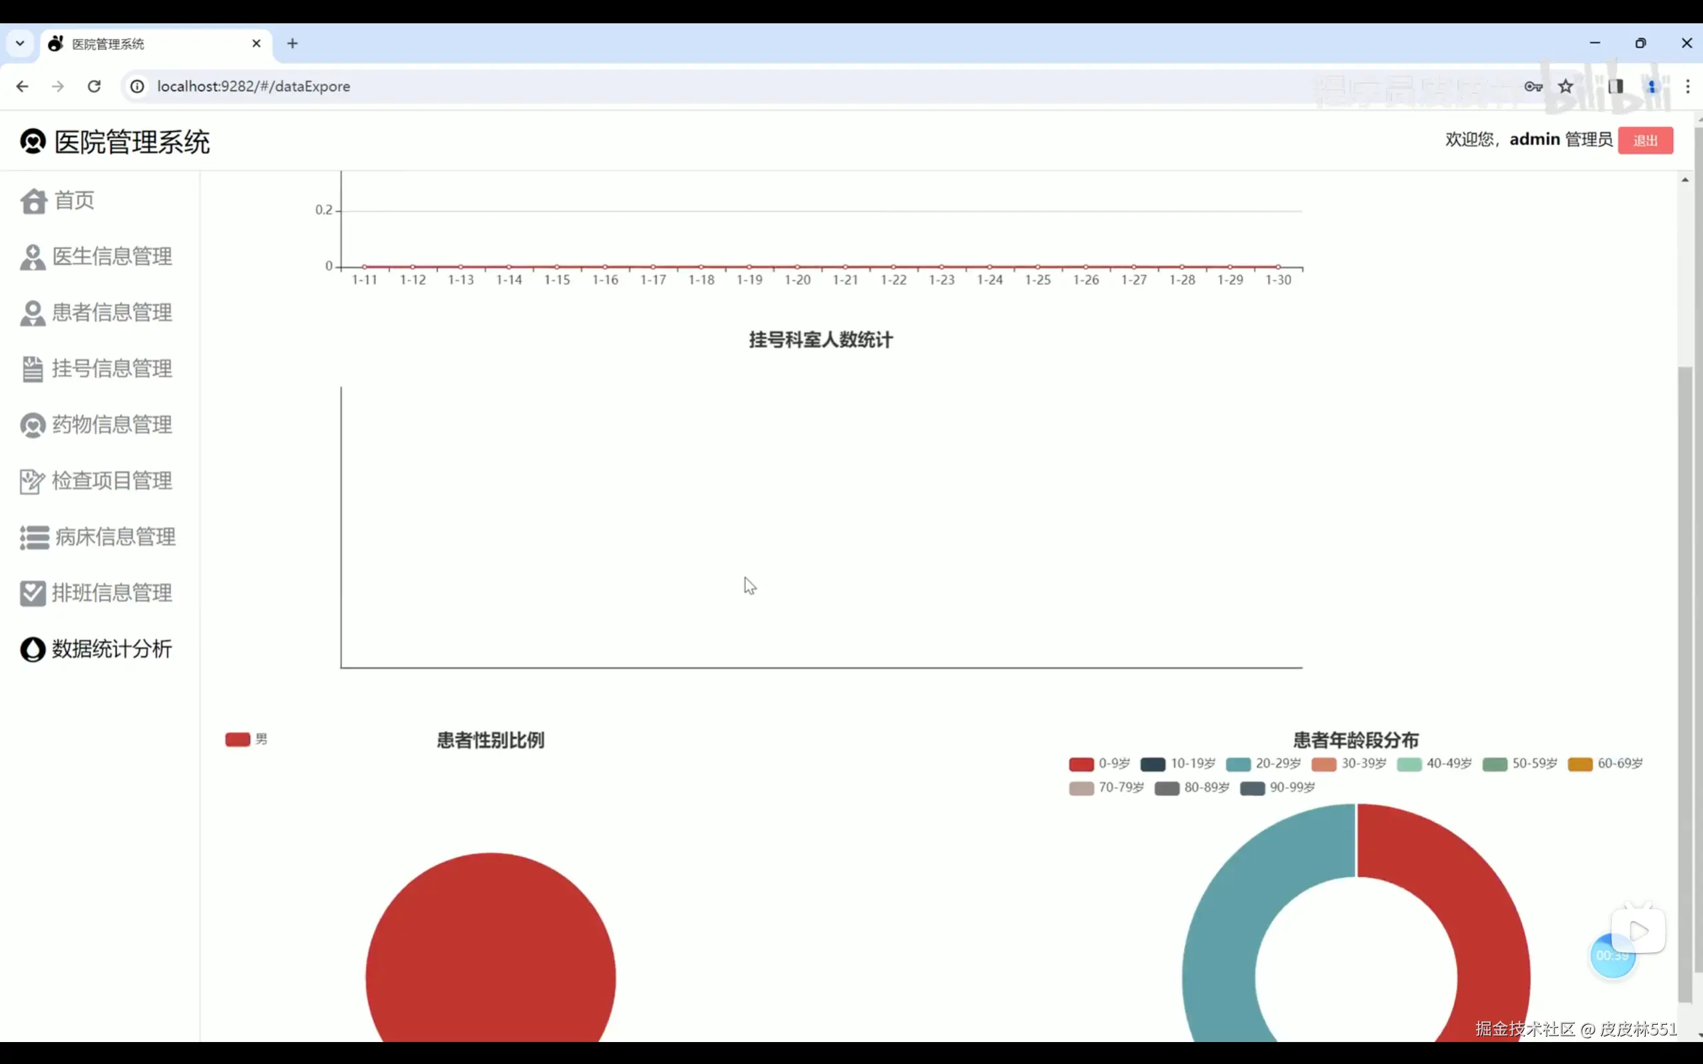1703x1064 pixels.
Task: Bookmark this page with the star icon
Action: point(1566,87)
